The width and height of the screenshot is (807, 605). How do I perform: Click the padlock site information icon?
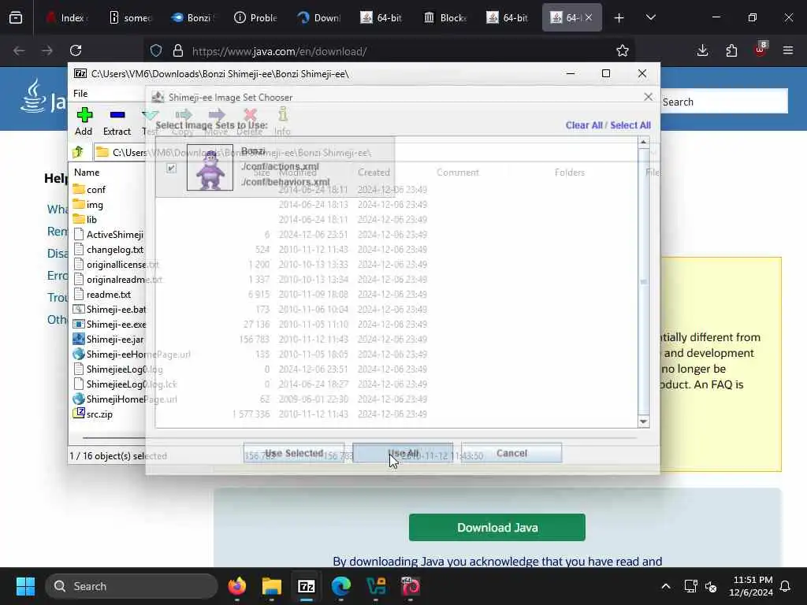[x=178, y=50]
